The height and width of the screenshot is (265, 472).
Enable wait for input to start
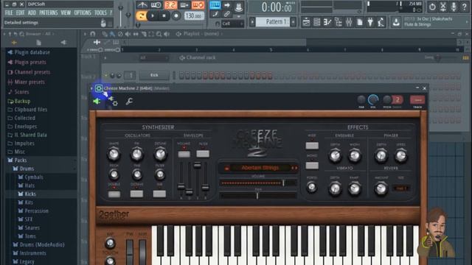pyautogui.click(x=156, y=5)
